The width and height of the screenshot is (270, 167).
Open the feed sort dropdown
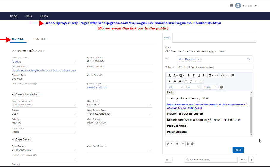pyautogui.click(x=168, y=160)
